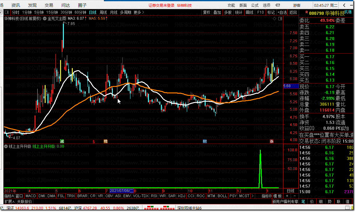Click the 日线 period label under chart
This screenshot has height=212, width=356.
point(291,191)
